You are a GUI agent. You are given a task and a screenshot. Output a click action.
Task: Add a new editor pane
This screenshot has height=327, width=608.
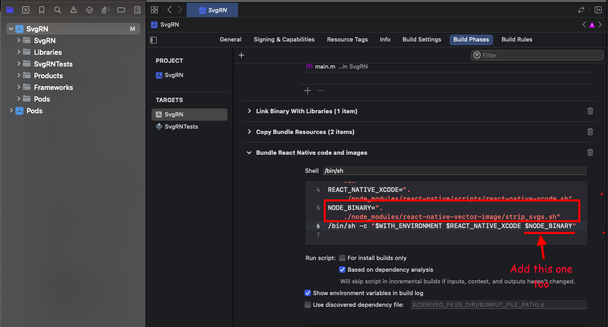[598, 10]
